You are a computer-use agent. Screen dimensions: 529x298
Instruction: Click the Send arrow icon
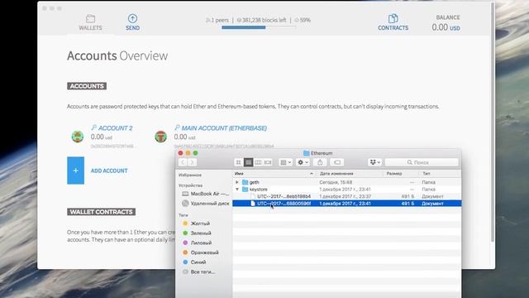click(132, 18)
